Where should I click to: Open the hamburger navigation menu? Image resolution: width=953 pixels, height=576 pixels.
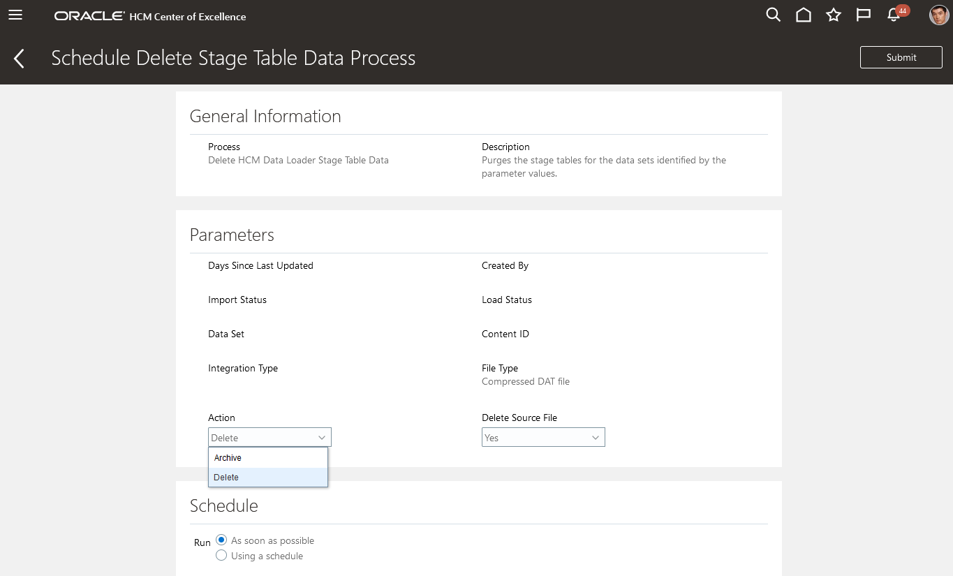tap(15, 15)
